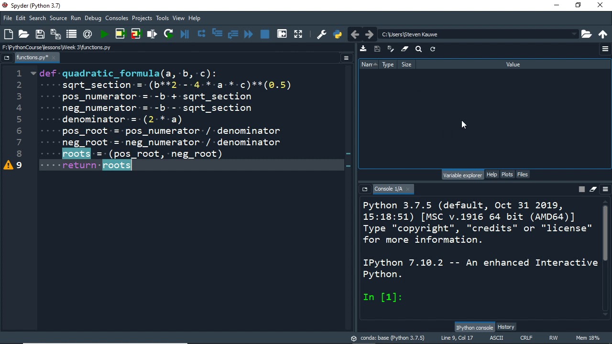This screenshot has height=344, width=612.
Task: Sort by the Value column header
Action: coord(513,64)
